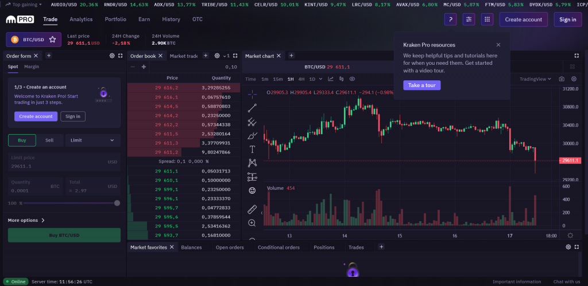
Task: Open the Chat with us link
Action: pyautogui.click(x=567, y=281)
